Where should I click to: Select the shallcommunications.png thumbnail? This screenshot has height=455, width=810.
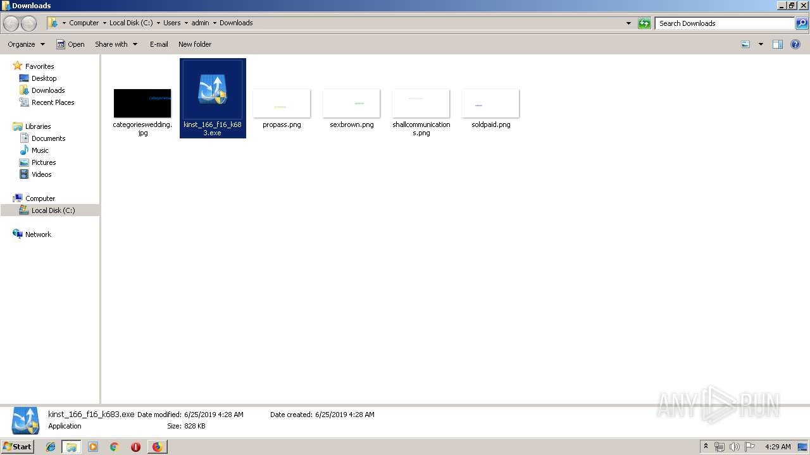pos(421,103)
